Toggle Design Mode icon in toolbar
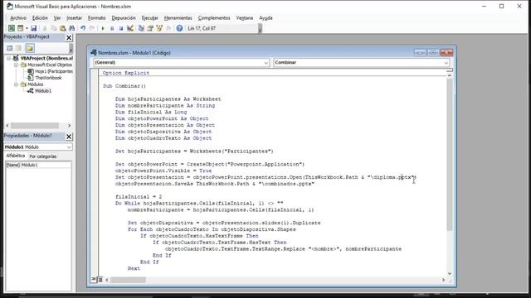Screen dimensions: 531x298 coord(130,28)
